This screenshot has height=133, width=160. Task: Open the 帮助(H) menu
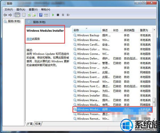point(46,10)
